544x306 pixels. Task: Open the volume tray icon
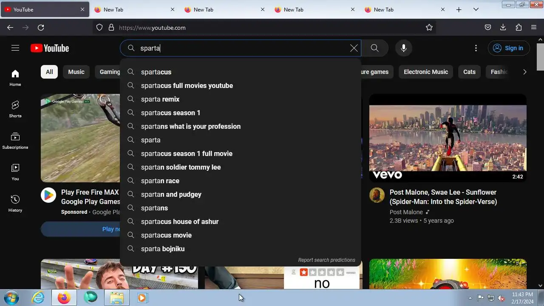pyautogui.click(x=501, y=297)
